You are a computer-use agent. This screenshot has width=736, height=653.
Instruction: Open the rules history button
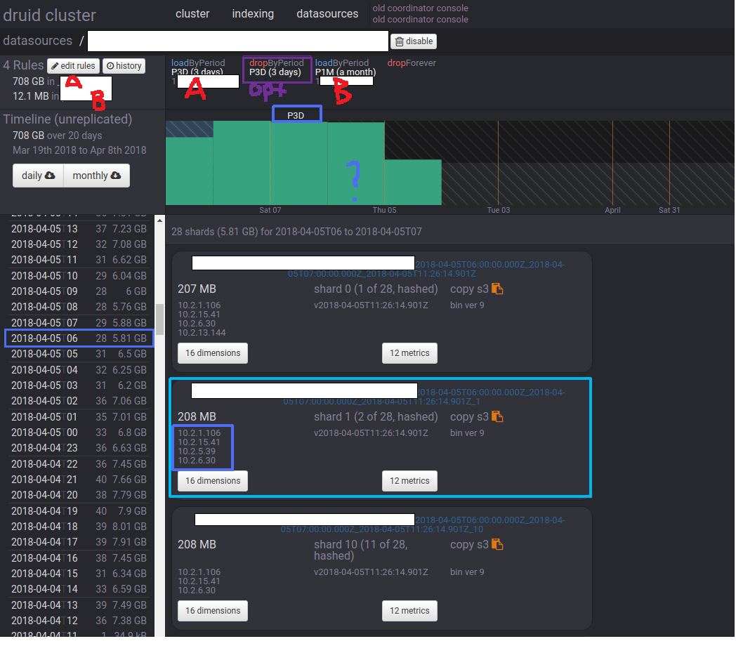[x=124, y=66]
